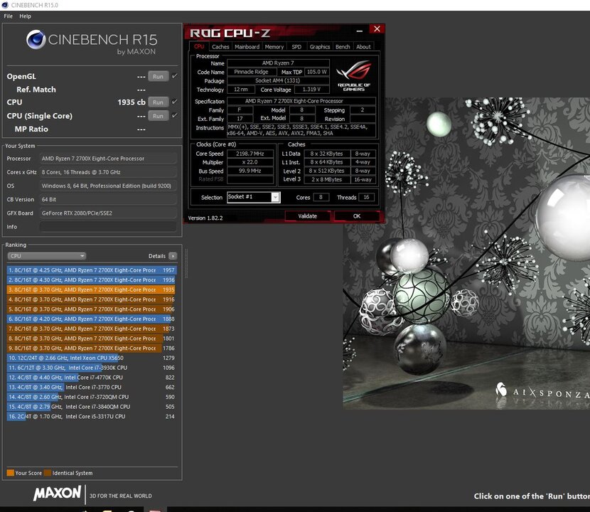
Task: Click the panel splitter grip beside Ranking
Action: coord(186,264)
